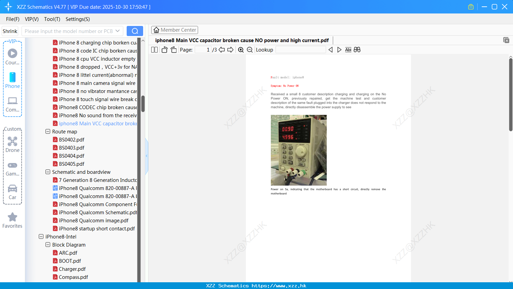Screen dimensions: 513x289
Task: Click the blue search button
Action: 135,31
